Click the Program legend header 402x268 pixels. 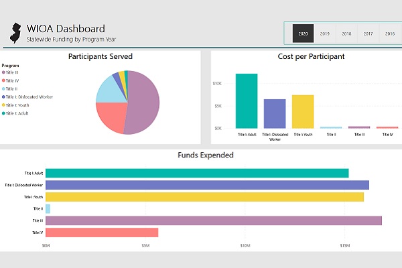(x=10, y=66)
